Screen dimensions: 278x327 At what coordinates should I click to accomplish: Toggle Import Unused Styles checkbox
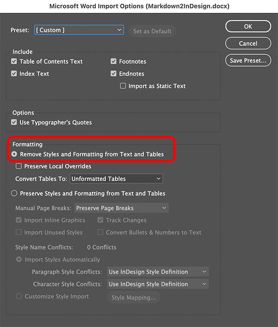(x=18, y=232)
